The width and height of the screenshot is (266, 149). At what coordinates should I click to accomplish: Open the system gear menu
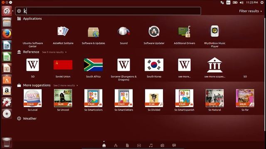coord(262,2)
